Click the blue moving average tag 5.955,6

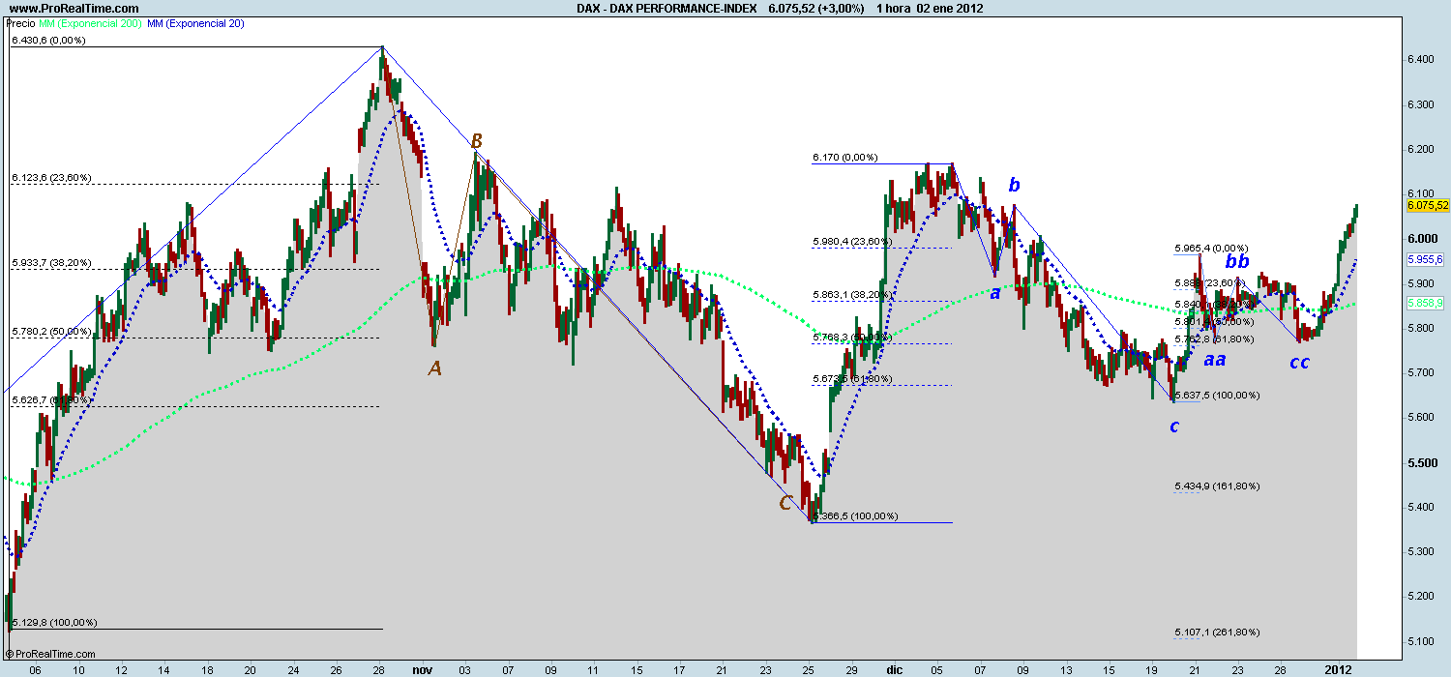pos(1427,259)
